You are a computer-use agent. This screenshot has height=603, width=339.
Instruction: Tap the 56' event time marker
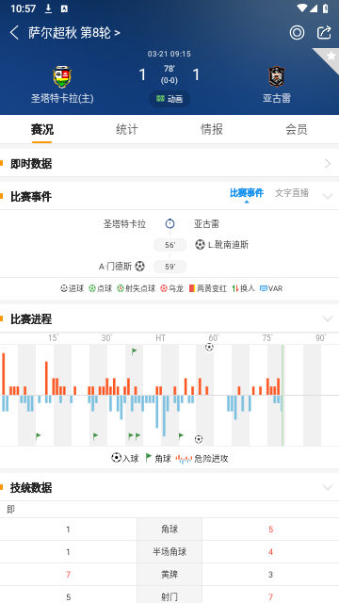[169, 245]
